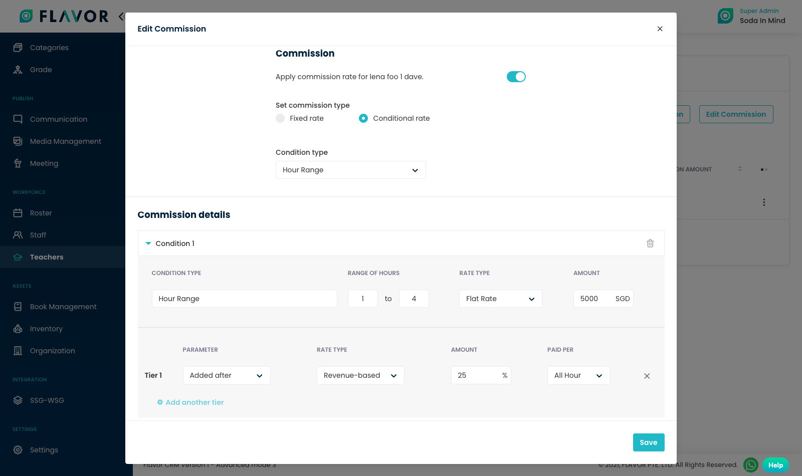Open the Paid Per All Hour dropdown
The height and width of the screenshot is (476, 802).
(x=578, y=375)
